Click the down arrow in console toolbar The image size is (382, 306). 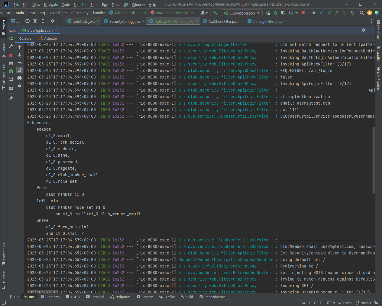(x=20, y=55)
